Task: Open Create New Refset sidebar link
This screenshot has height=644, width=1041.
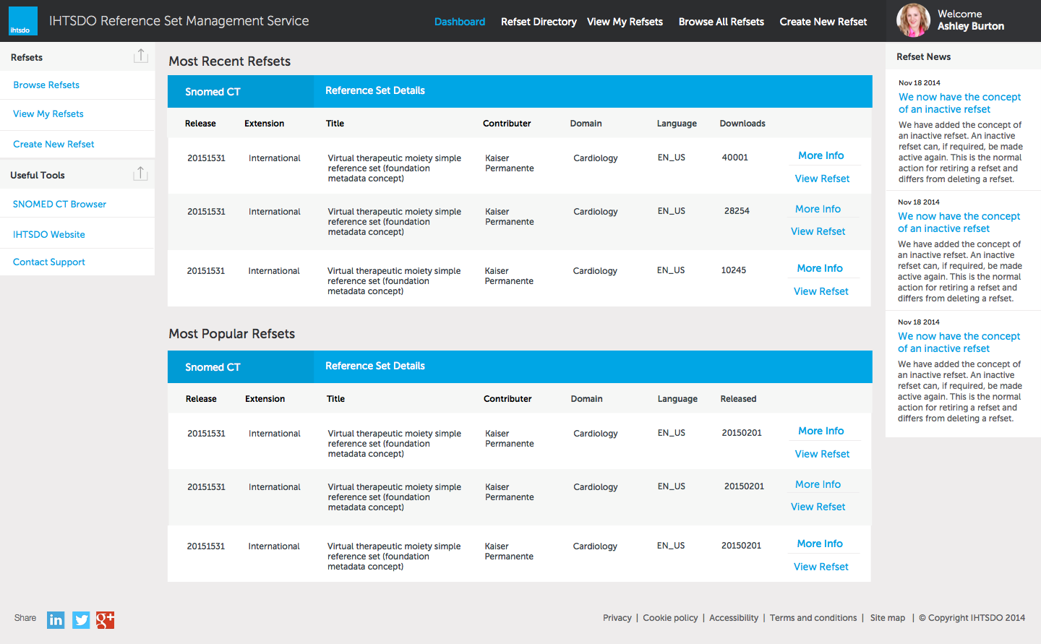Action: (x=53, y=144)
